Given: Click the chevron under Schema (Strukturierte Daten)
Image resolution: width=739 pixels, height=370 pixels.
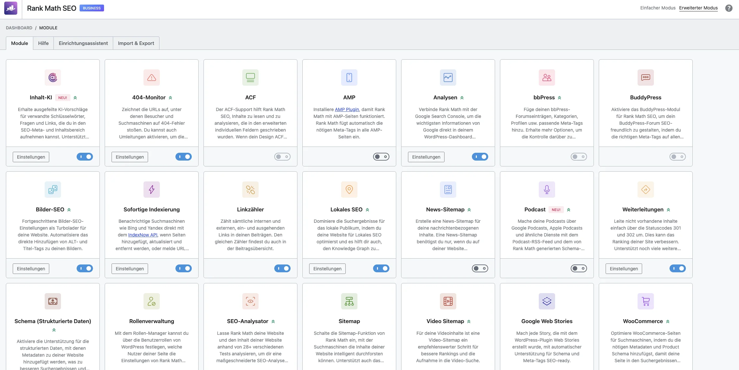Looking at the screenshot, I should pos(54,330).
